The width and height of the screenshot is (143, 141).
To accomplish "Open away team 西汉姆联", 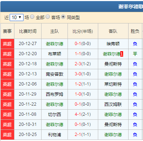I will coord(113,105).
